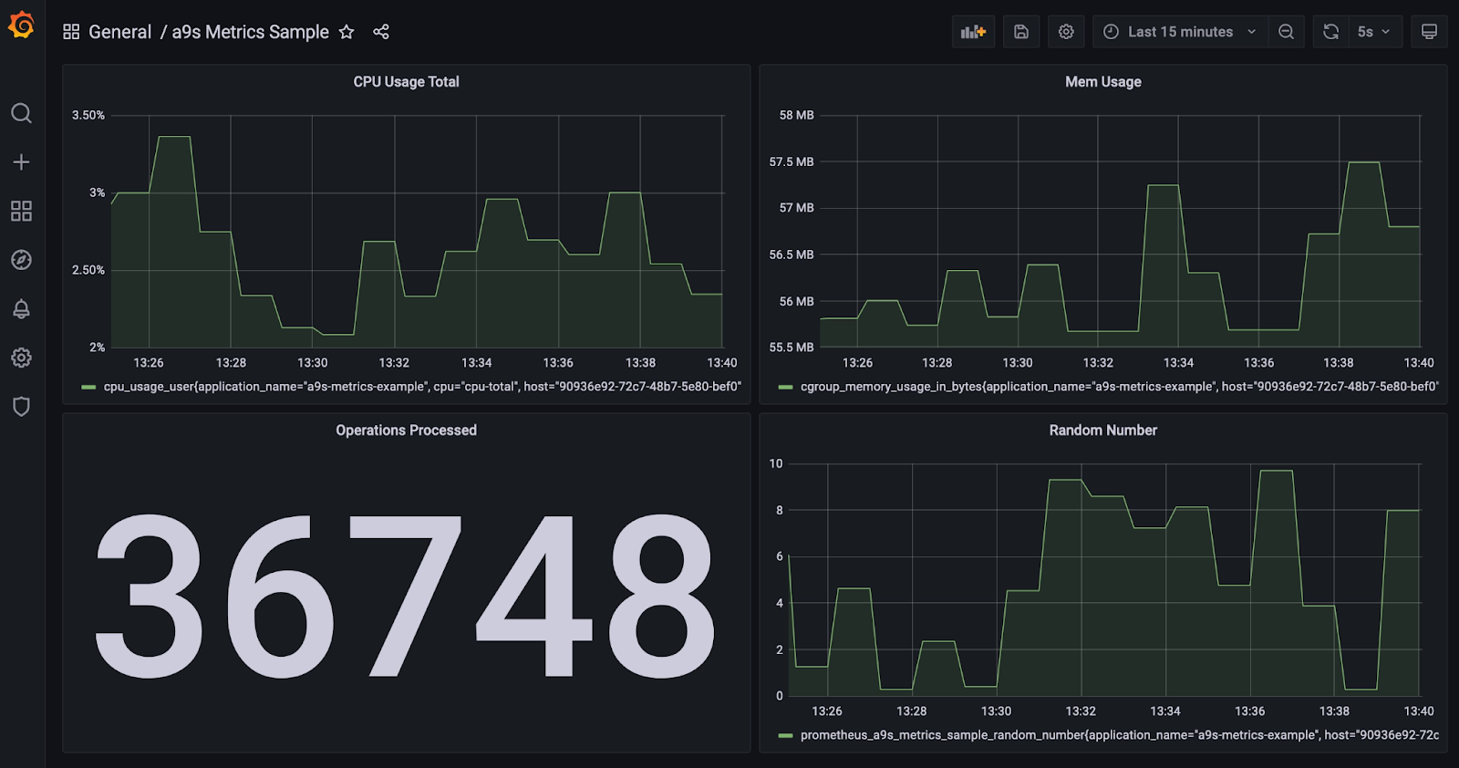Zoom out the time range
The width and height of the screenshot is (1459, 768).
click(x=1286, y=32)
